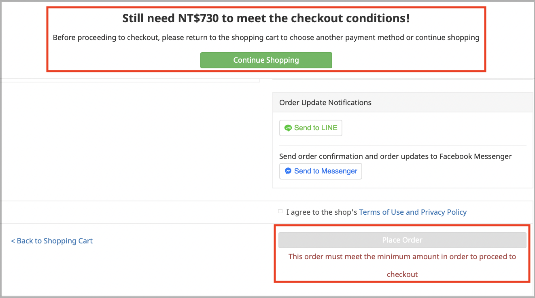Click the red minimum amount warning text

(402, 265)
